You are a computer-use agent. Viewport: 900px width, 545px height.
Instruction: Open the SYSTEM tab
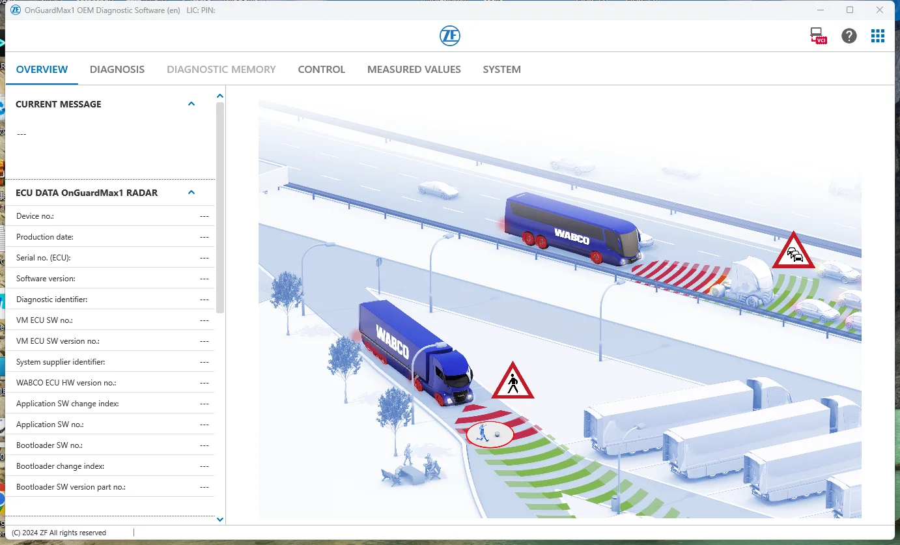501,69
